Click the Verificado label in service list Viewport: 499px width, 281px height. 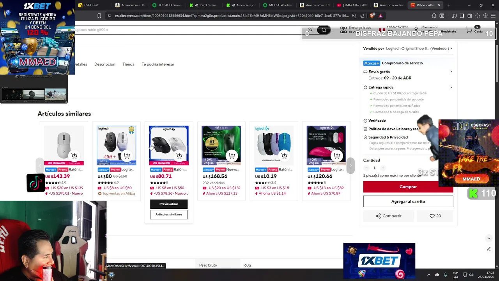point(377,121)
